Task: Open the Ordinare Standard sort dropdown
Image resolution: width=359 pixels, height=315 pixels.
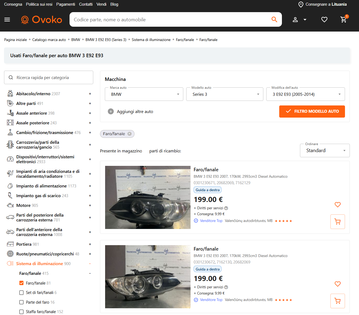Action: click(325, 150)
